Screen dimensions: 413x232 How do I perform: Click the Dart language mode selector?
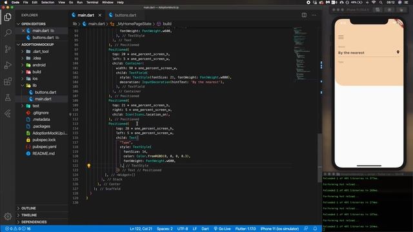(205, 229)
